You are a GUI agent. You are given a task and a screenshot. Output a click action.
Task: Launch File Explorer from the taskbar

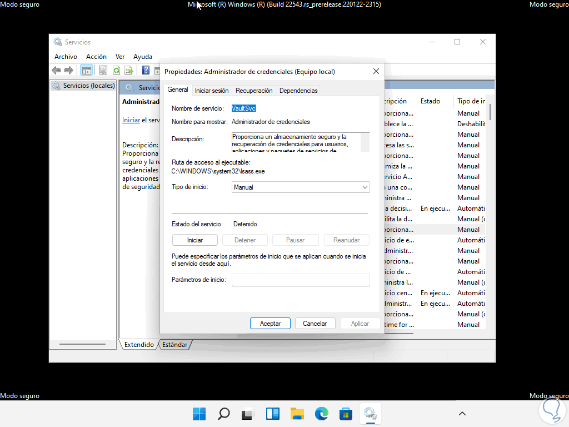[297, 414]
